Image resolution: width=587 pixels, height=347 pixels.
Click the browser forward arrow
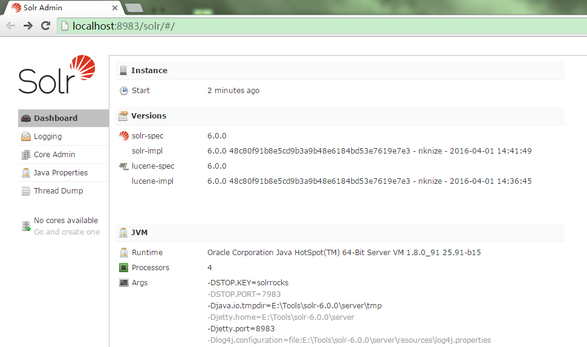tap(28, 26)
